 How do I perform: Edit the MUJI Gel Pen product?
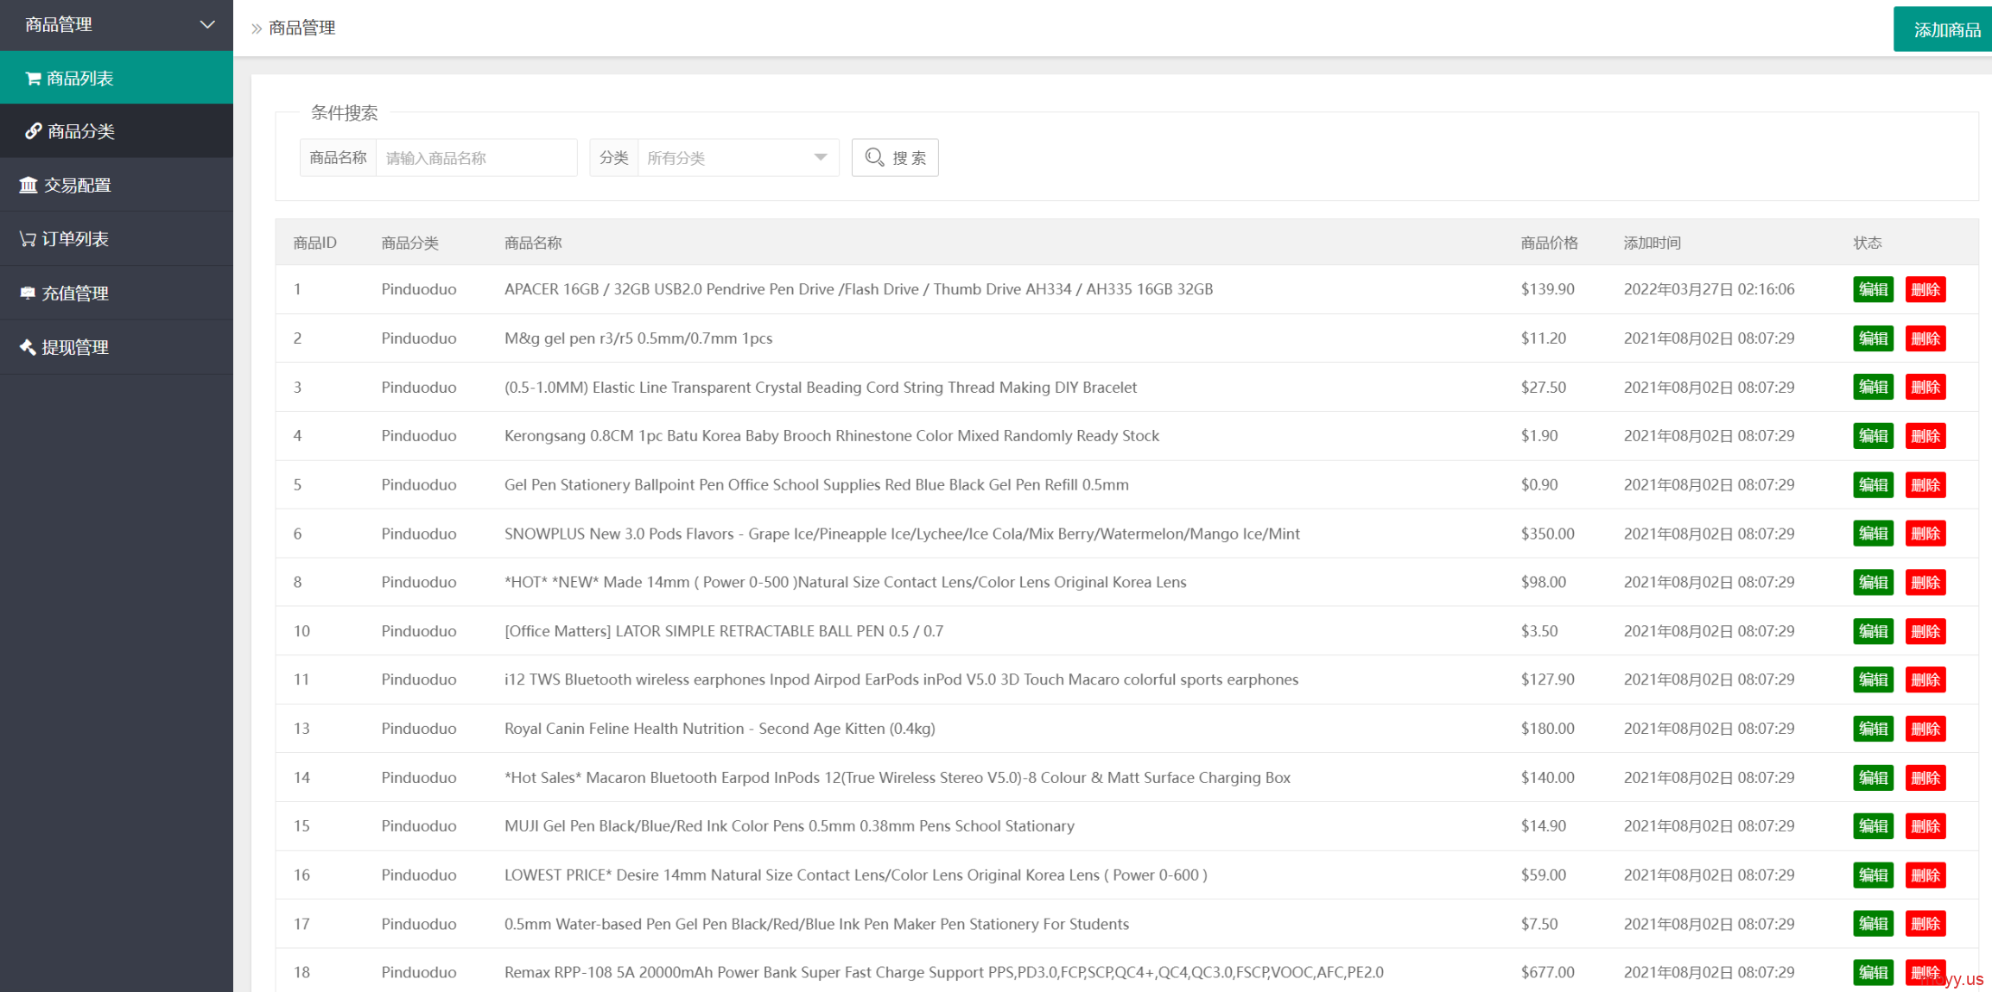point(1873,826)
